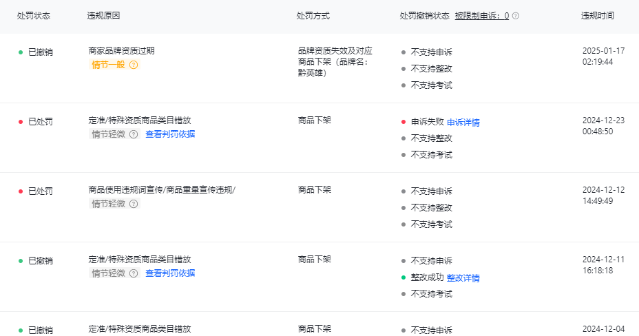This screenshot has height=336, width=639.
Task: Click 情节轻微 help icon in 2024-12-23 row
Action: 134,134
